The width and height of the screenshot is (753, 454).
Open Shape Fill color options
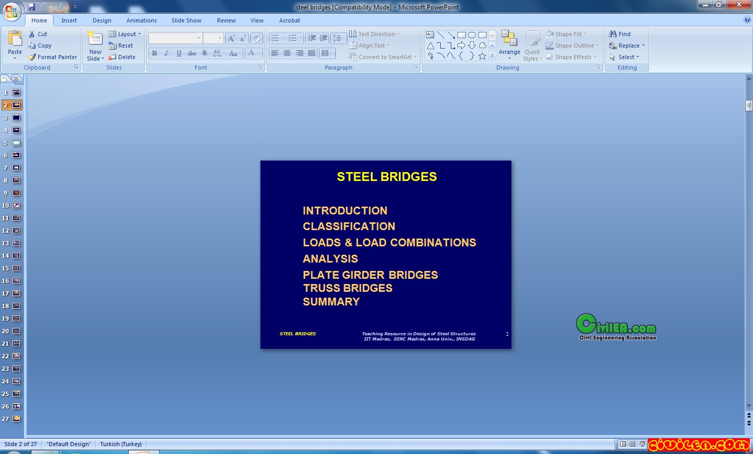pyautogui.click(x=566, y=34)
